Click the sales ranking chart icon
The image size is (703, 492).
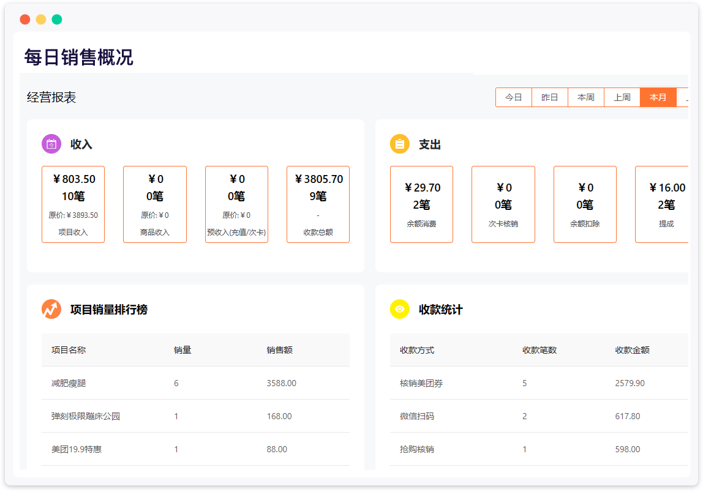[x=51, y=309]
